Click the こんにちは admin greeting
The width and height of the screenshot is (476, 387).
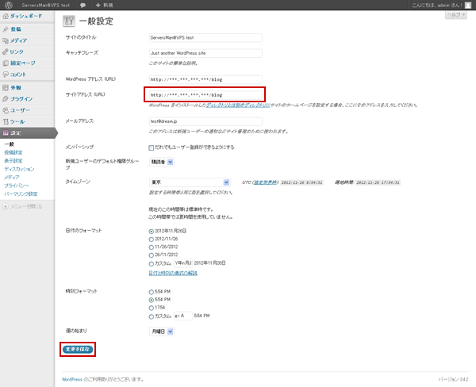(437, 6)
